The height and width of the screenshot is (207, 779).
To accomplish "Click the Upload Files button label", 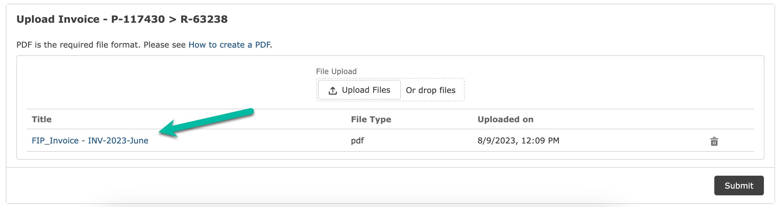I will (x=366, y=90).
